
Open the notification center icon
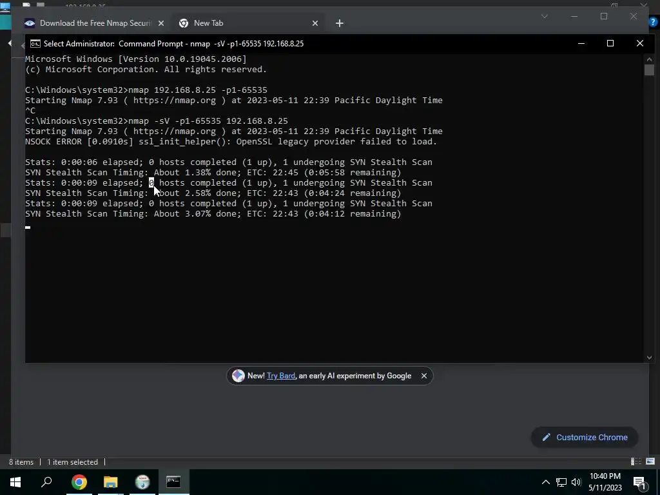click(639, 483)
